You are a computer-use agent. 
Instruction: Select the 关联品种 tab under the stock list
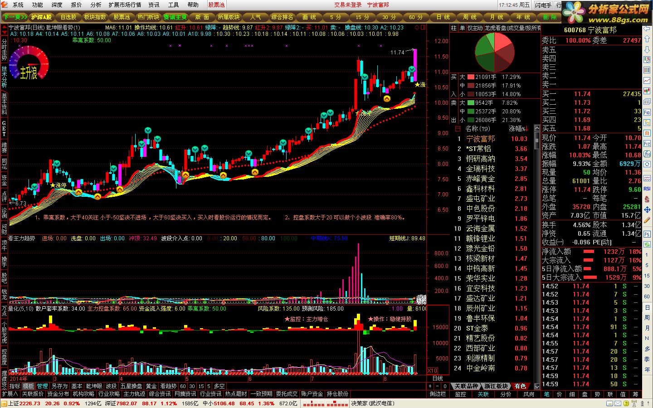point(466,386)
